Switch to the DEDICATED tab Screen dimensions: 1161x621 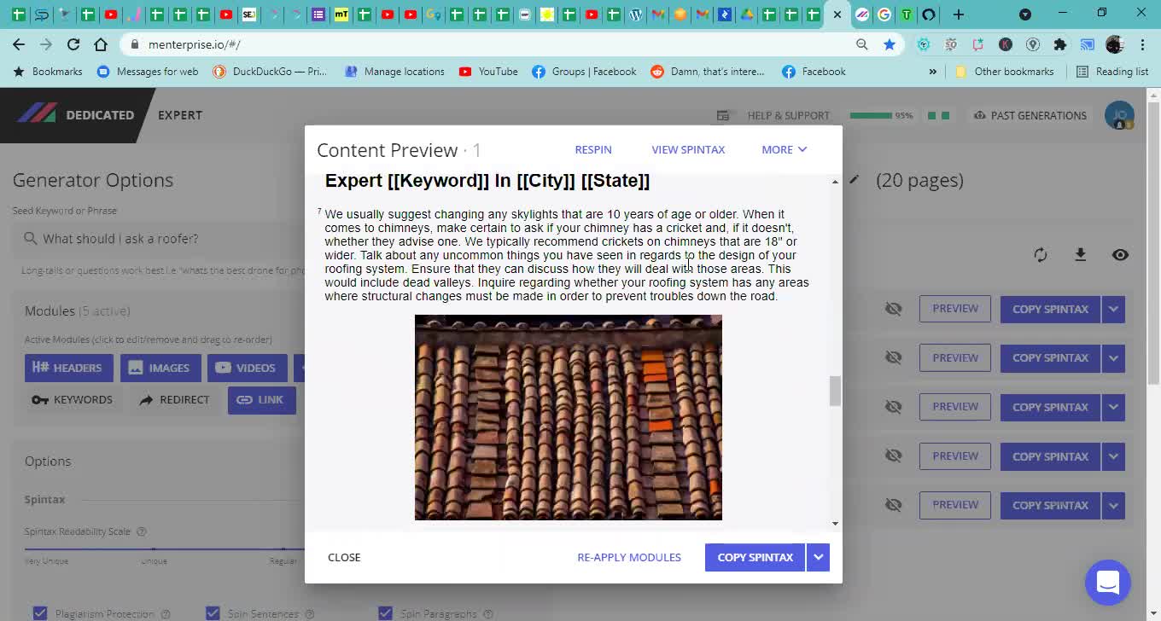[100, 115]
